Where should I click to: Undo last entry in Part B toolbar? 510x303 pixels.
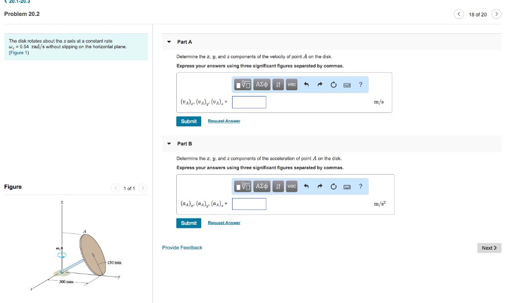point(306,187)
